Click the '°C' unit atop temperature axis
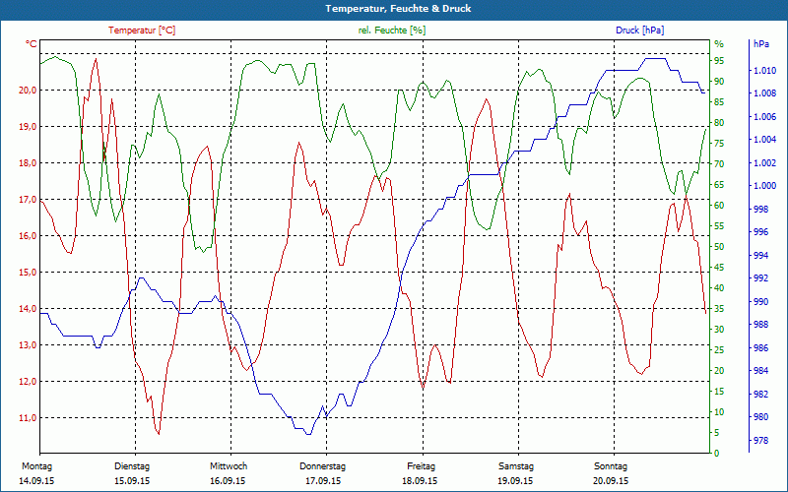The width and height of the screenshot is (788, 492). point(32,44)
